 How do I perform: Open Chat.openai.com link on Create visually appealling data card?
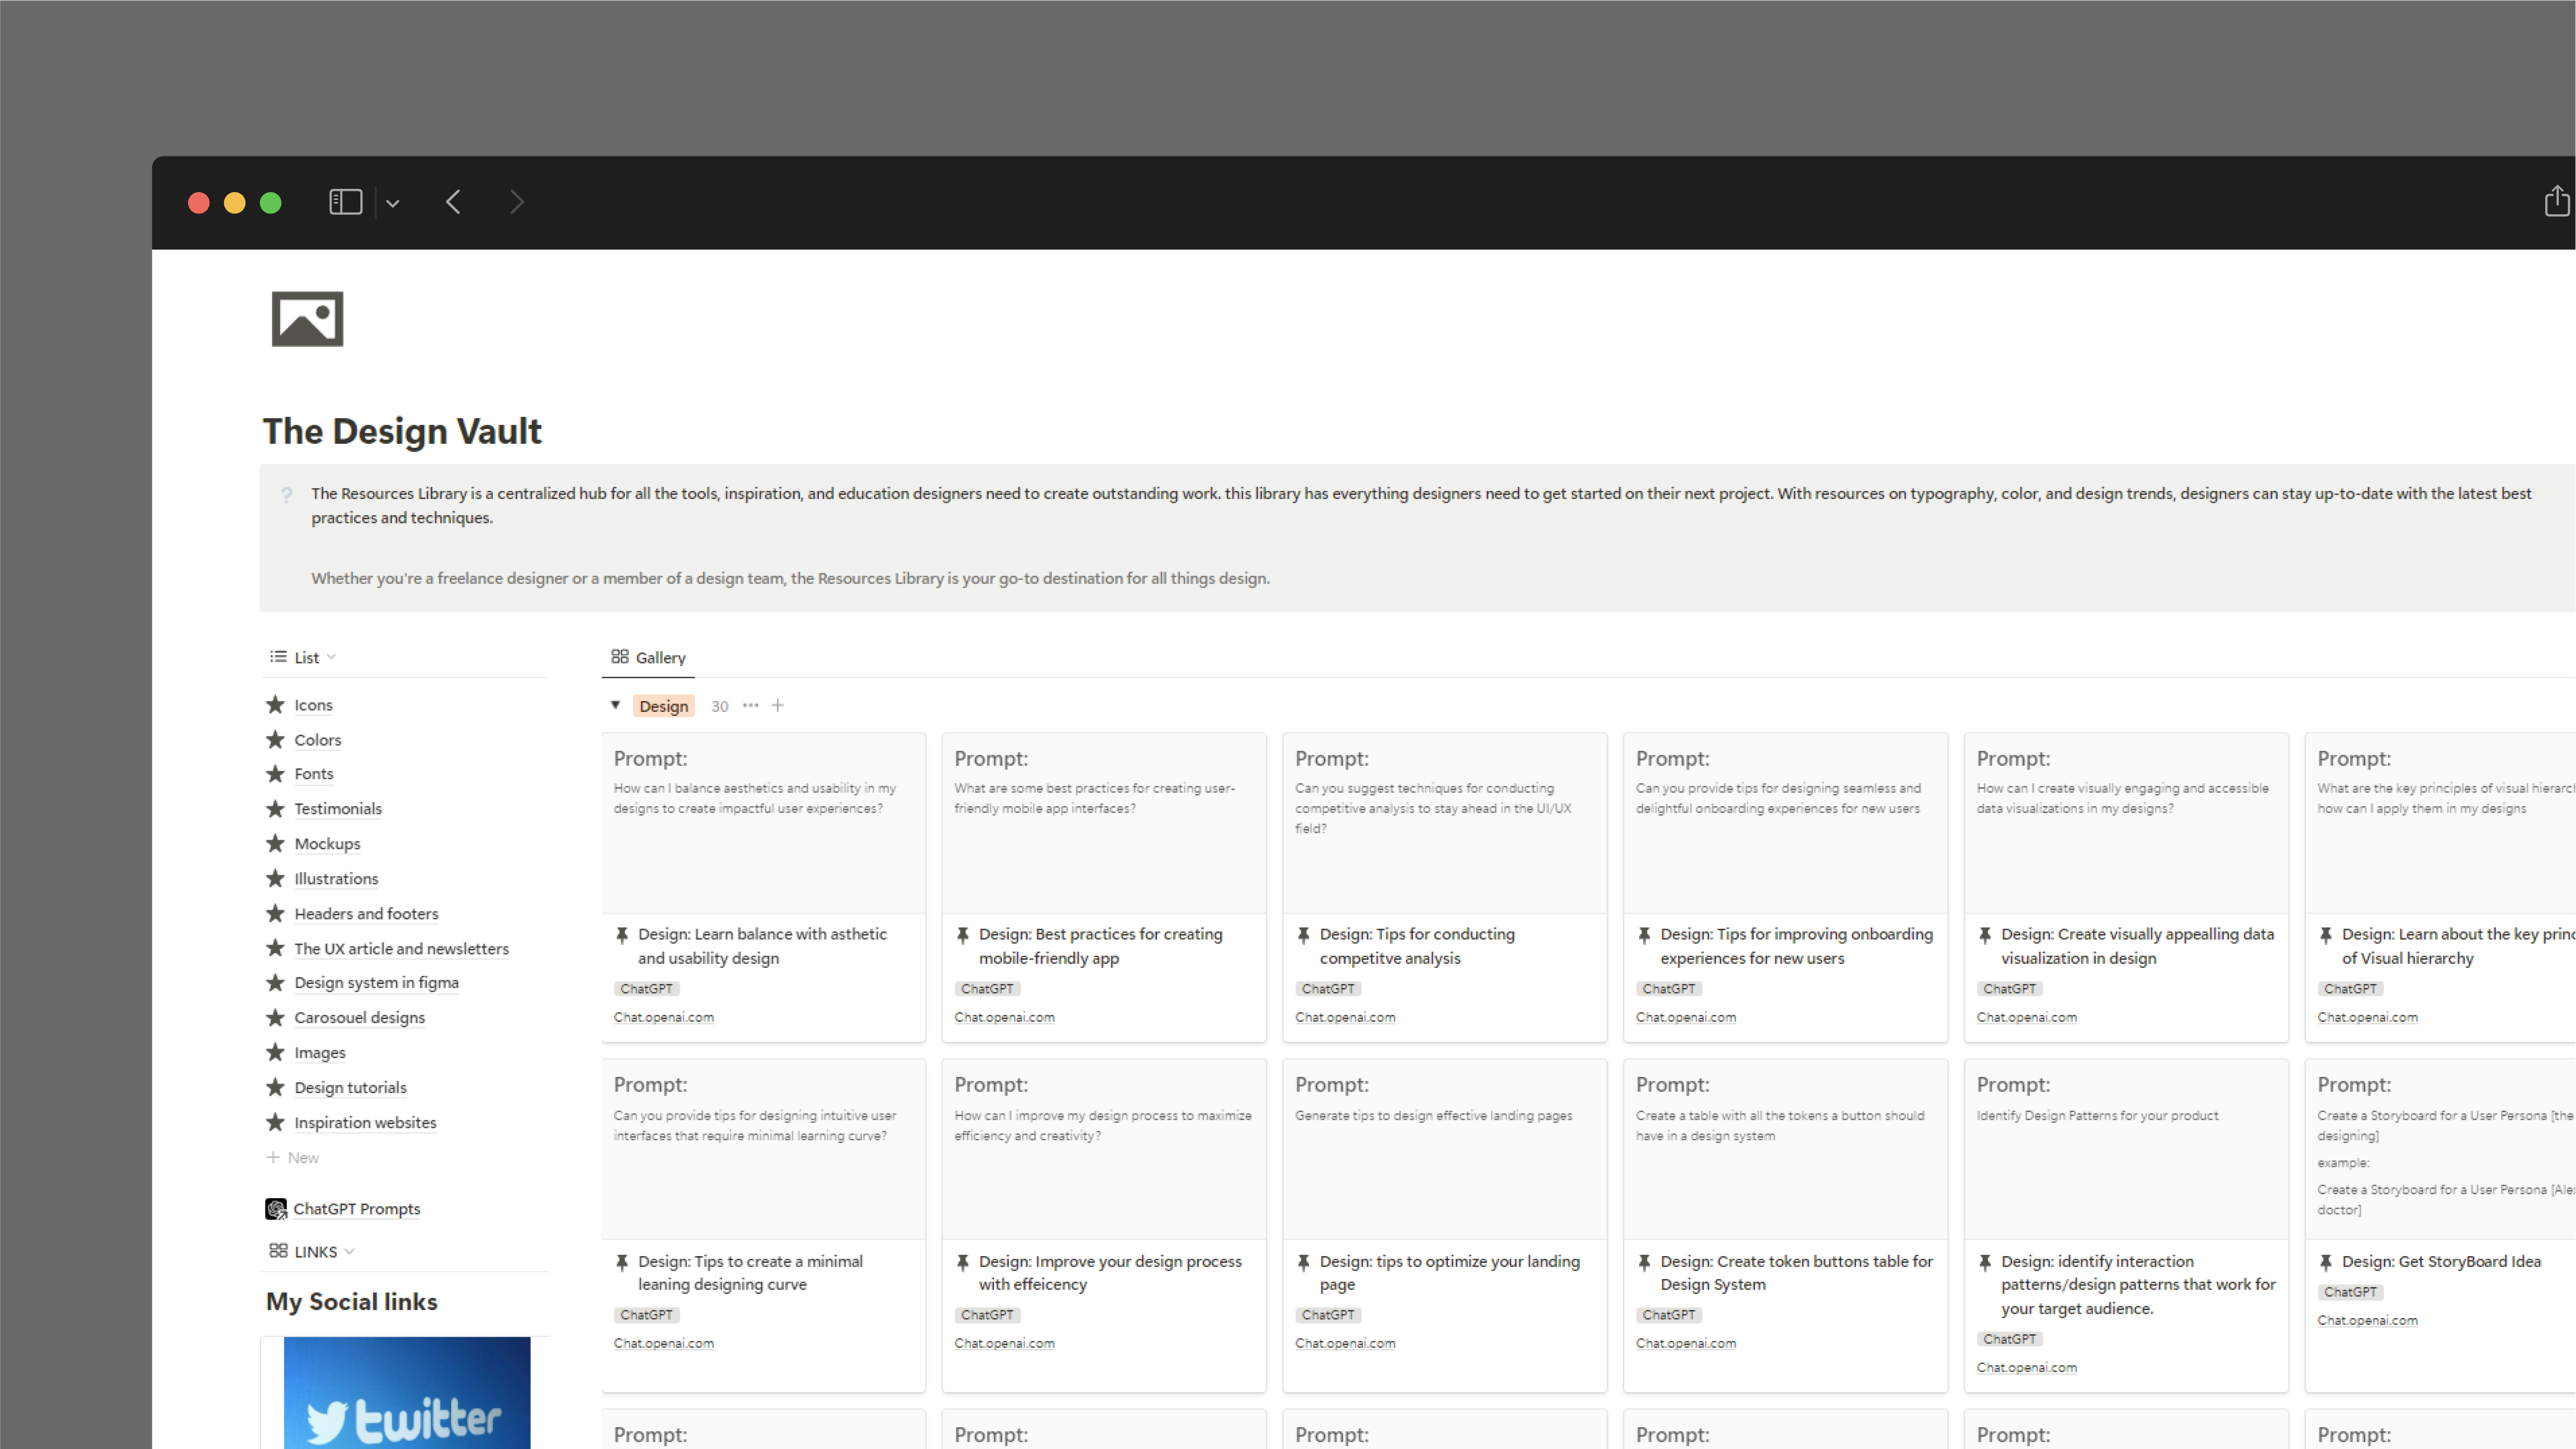tap(2026, 1018)
